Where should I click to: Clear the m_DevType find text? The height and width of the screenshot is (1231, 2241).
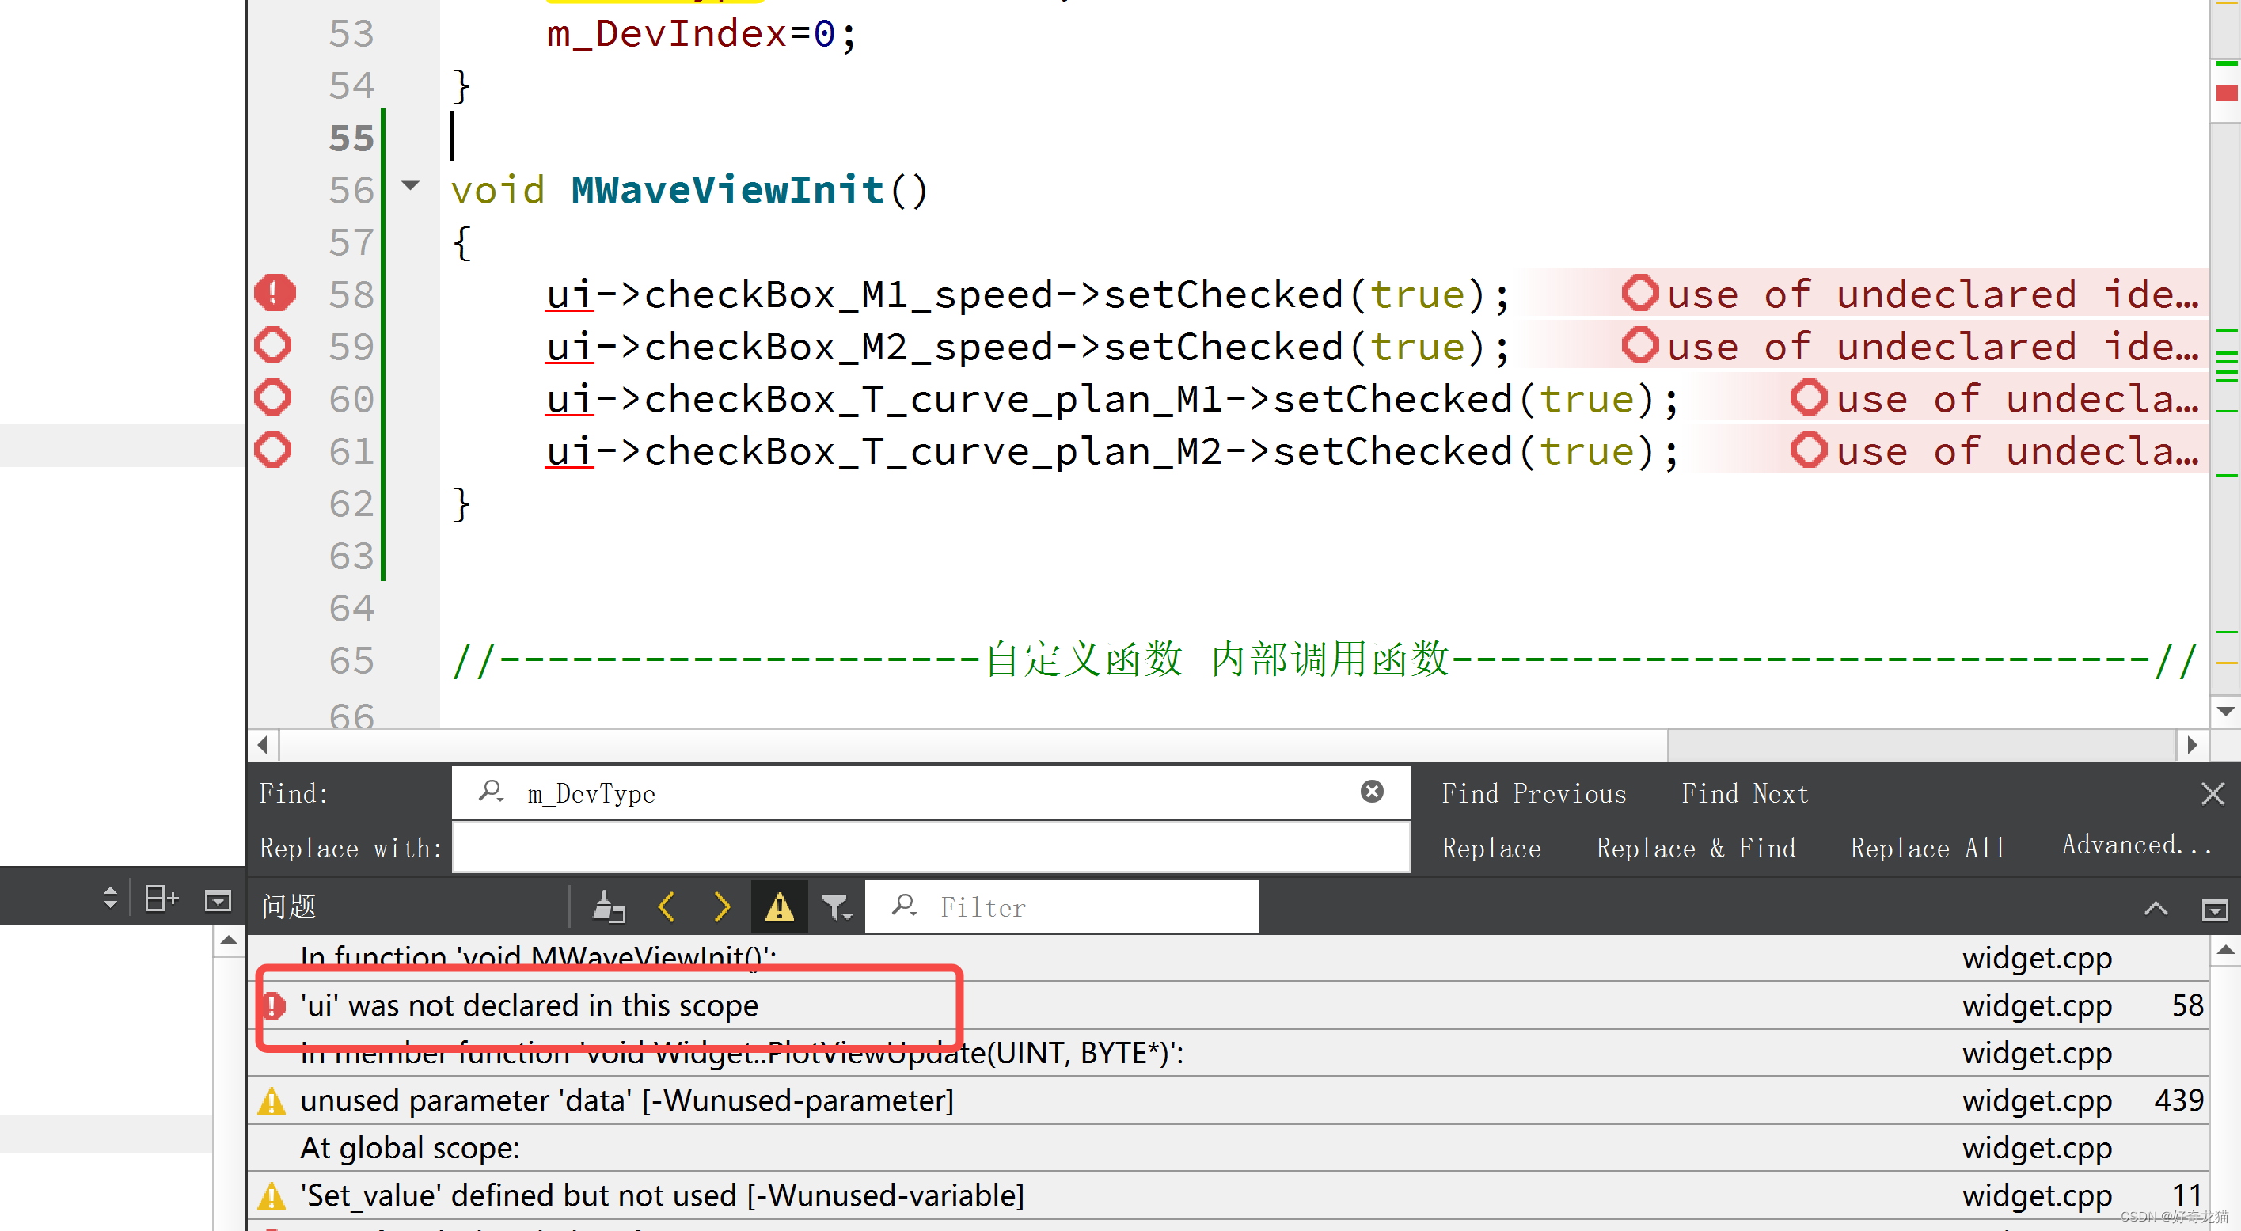click(1371, 791)
